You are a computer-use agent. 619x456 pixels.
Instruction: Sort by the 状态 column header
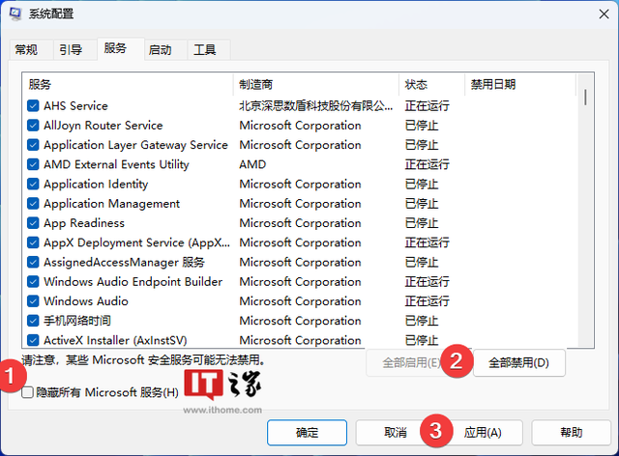pyautogui.click(x=432, y=84)
